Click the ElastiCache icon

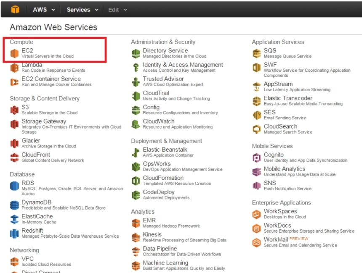tap(14, 219)
